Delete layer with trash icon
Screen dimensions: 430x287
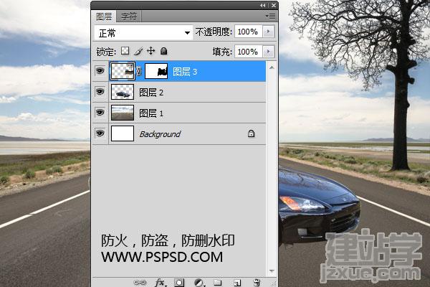[x=257, y=282]
